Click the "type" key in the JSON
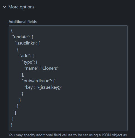The width and height of the screenshot is (135, 138). tap(28, 62)
